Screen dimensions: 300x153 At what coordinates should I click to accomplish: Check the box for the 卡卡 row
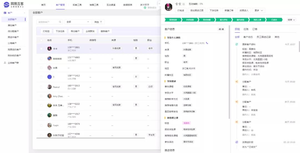41,49
